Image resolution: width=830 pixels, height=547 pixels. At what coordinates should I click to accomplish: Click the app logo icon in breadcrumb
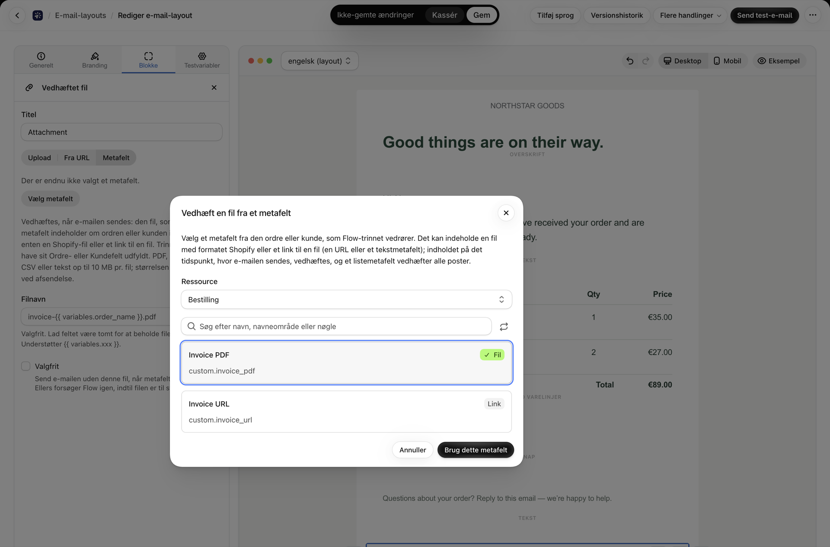pos(38,15)
